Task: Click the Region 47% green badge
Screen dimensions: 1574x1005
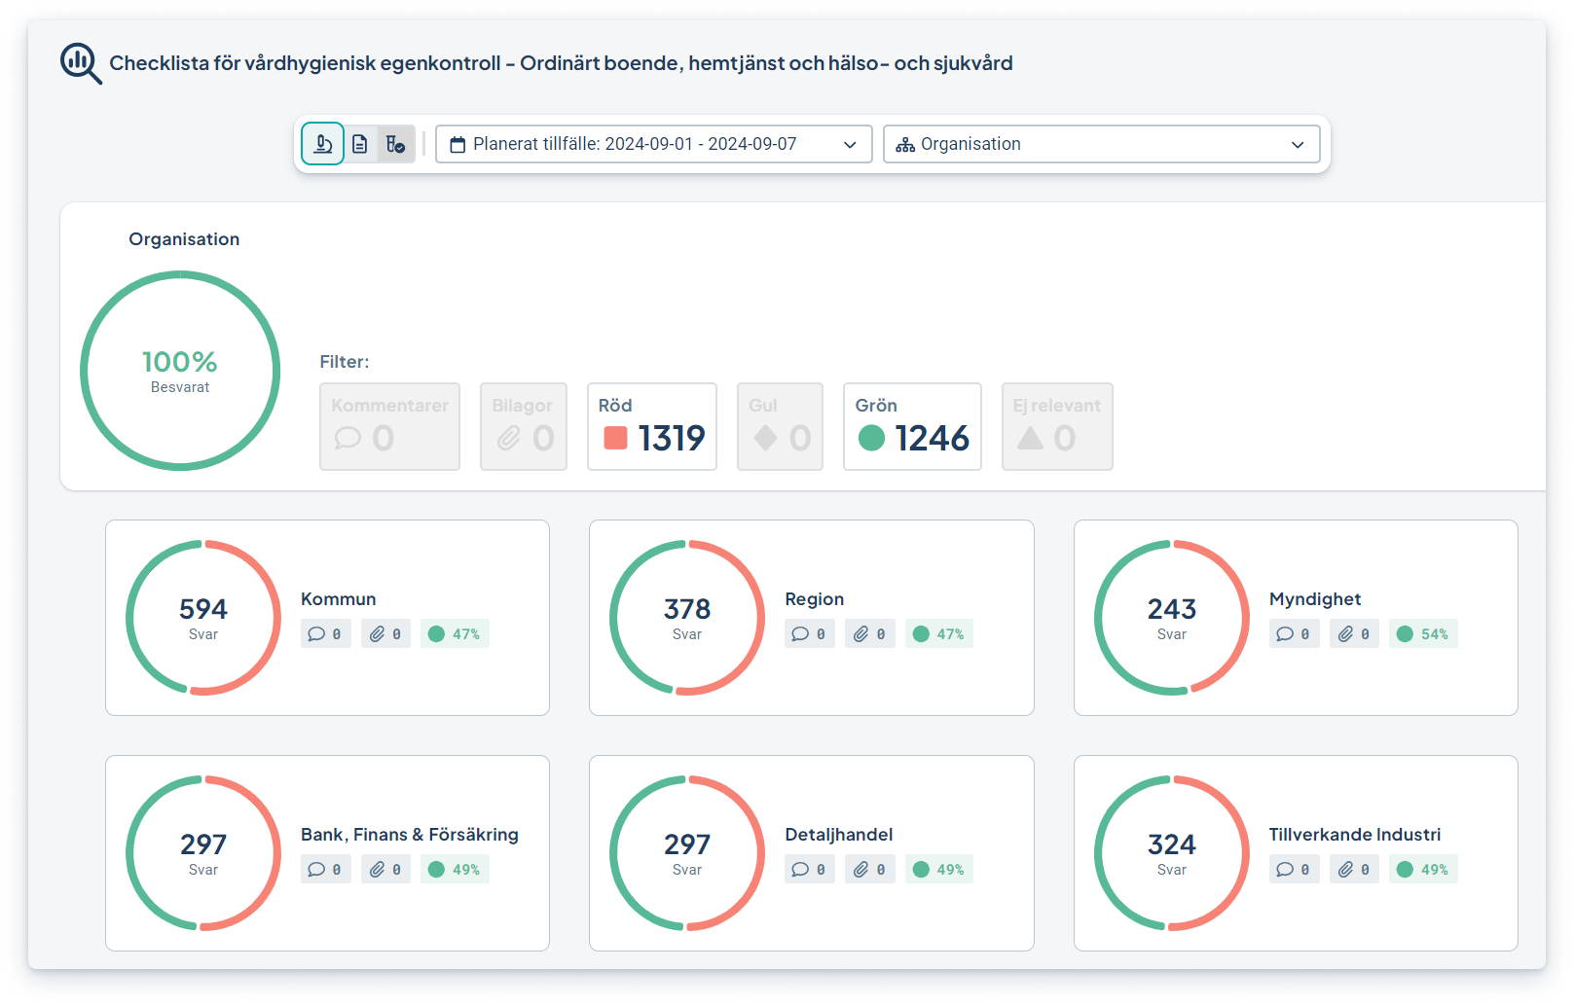Action: 939,634
